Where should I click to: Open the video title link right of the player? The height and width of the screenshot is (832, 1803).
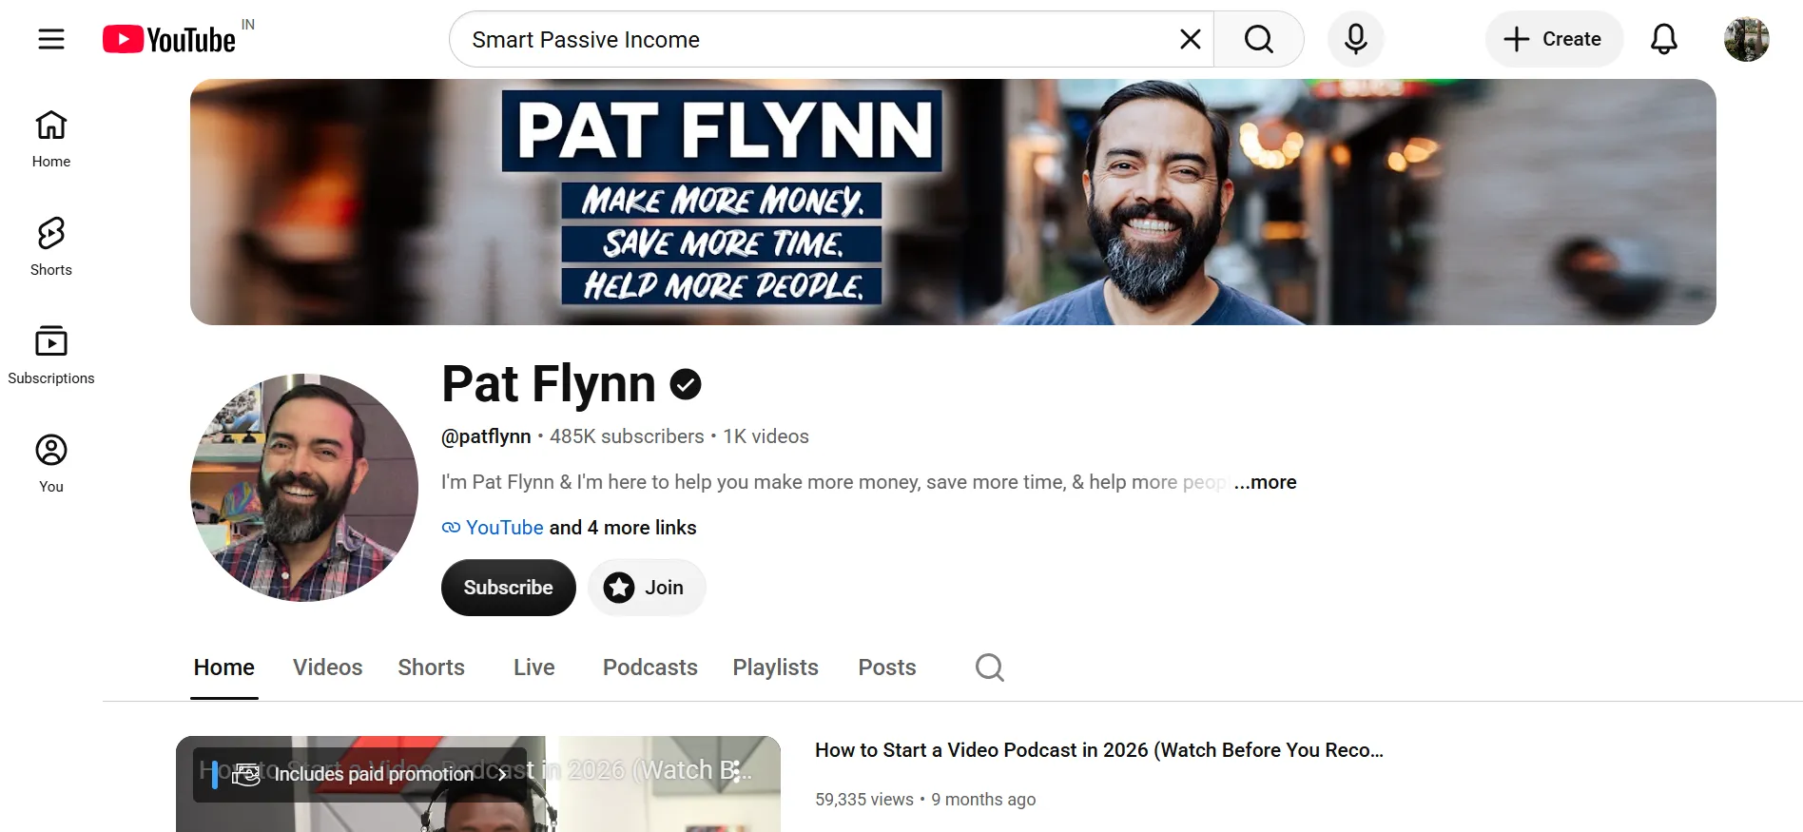pyautogui.click(x=1099, y=750)
